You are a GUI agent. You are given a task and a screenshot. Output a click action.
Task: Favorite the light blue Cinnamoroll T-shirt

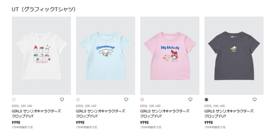coord(126,99)
